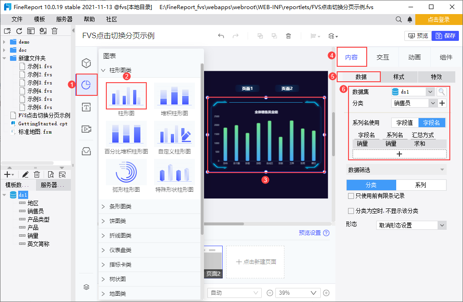Click the add dataset plus icon
This screenshot has width=463, height=302.
click(9, 174)
